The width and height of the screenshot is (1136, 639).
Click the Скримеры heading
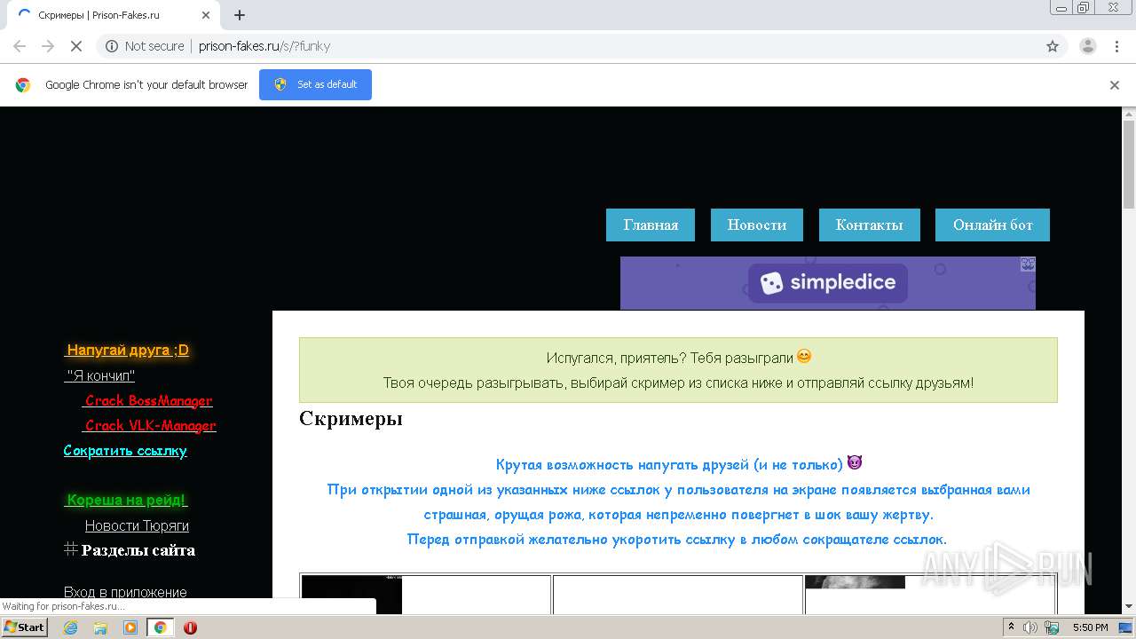click(x=351, y=418)
